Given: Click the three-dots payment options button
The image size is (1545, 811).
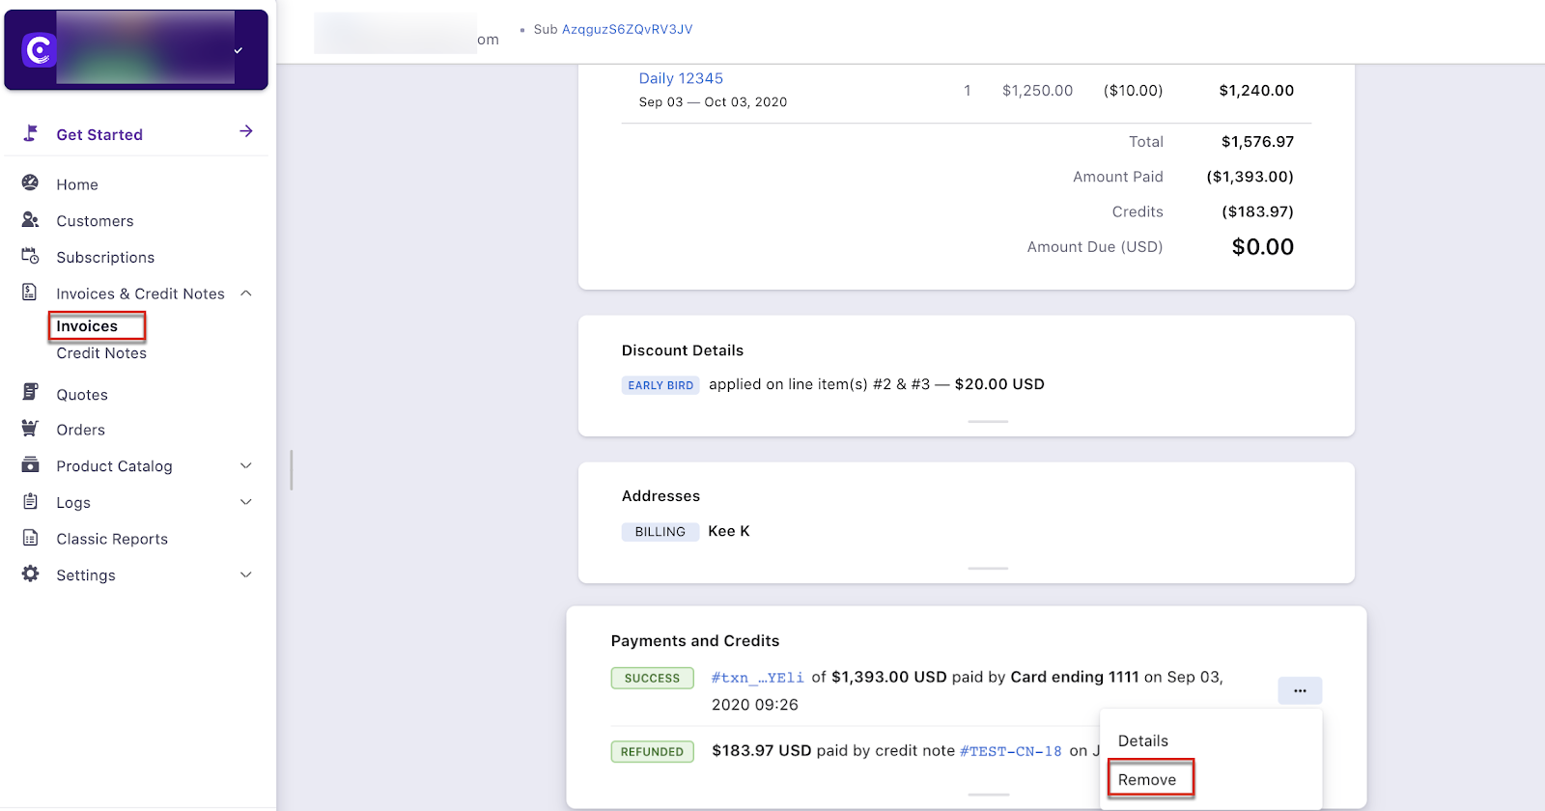Looking at the screenshot, I should (x=1300, y=691).
